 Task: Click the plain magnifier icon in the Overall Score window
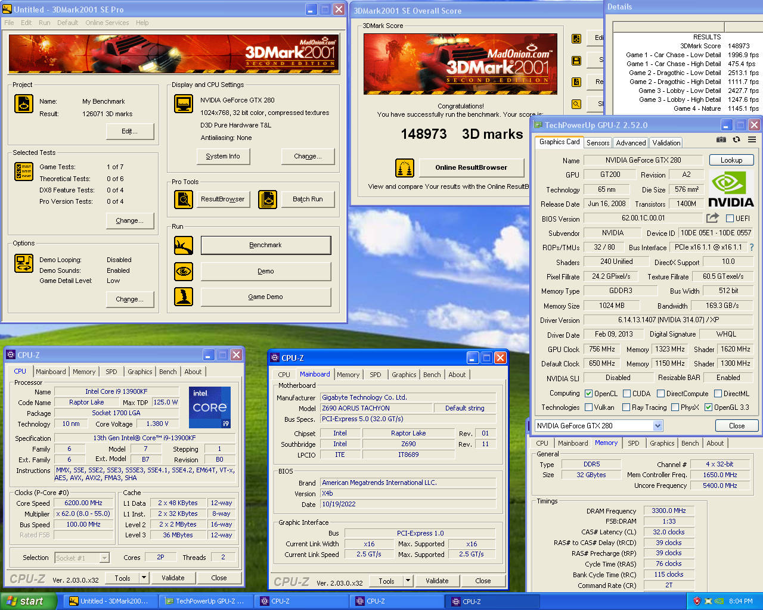(x=576, y=104)
